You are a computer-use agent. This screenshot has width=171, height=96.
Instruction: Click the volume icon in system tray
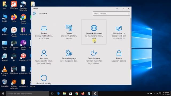coord(154,94)
